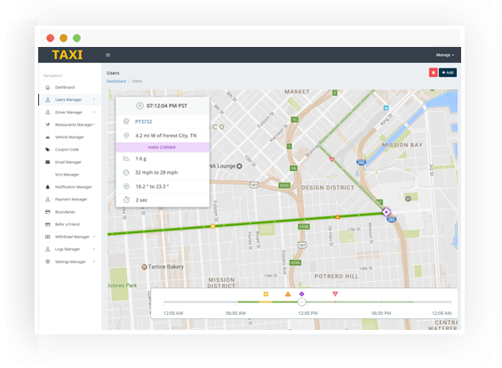Click the Restaurants Manager utensils icon

point(48,124)
